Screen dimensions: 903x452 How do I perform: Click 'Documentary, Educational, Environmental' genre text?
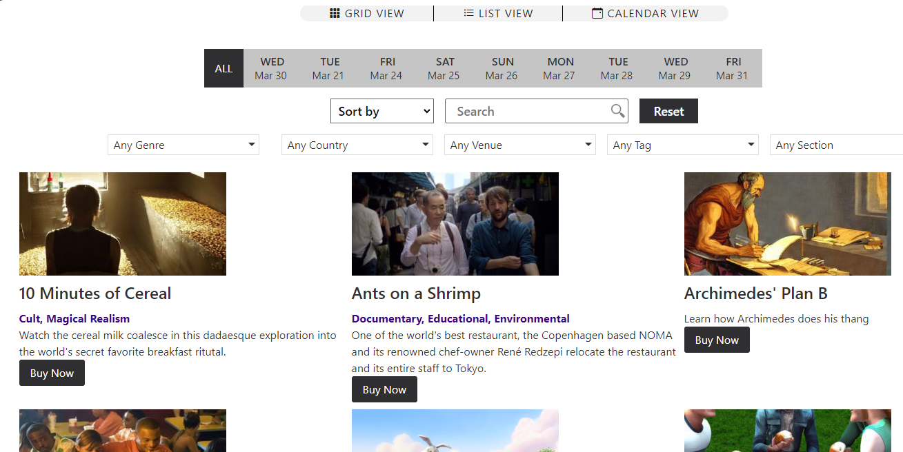461,318
